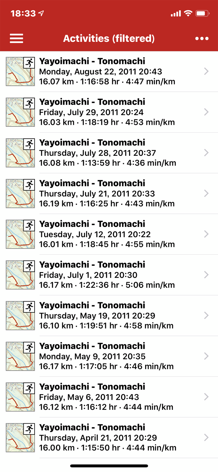Tap the three-dots more options icon
The height and width of the screenshot is (472, 218).
pos(202,38)
